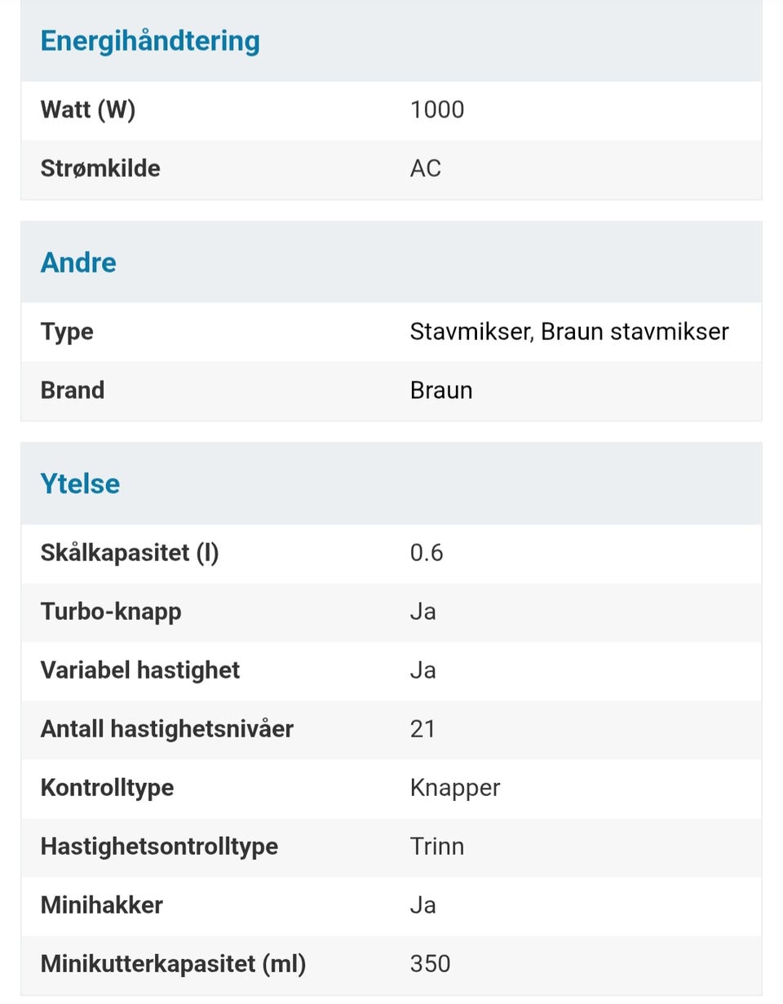Click the Watt (W) label
Viewport: 783px width, 1004px height.
[x=88, y=109]
